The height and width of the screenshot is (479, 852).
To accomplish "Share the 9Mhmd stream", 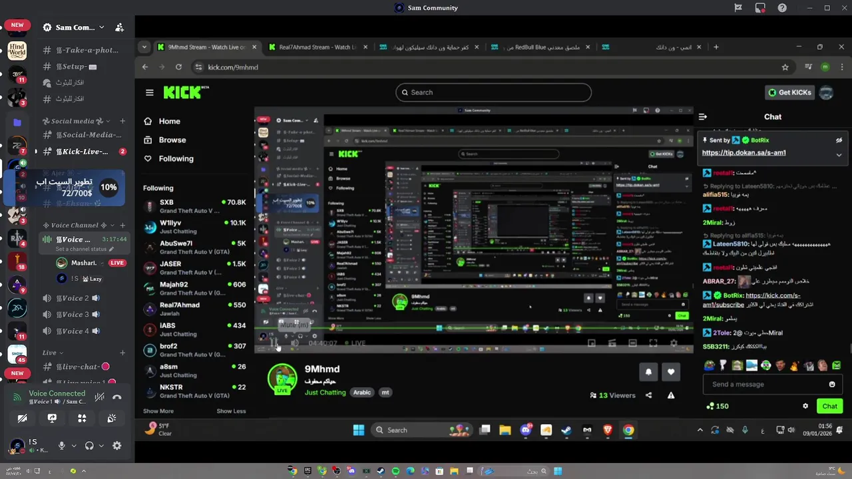I will point(649,395).
